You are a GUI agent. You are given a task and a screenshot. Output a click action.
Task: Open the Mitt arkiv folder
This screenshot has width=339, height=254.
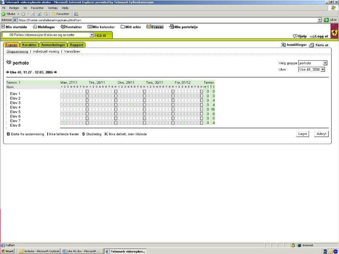click(x=131, y=27)
